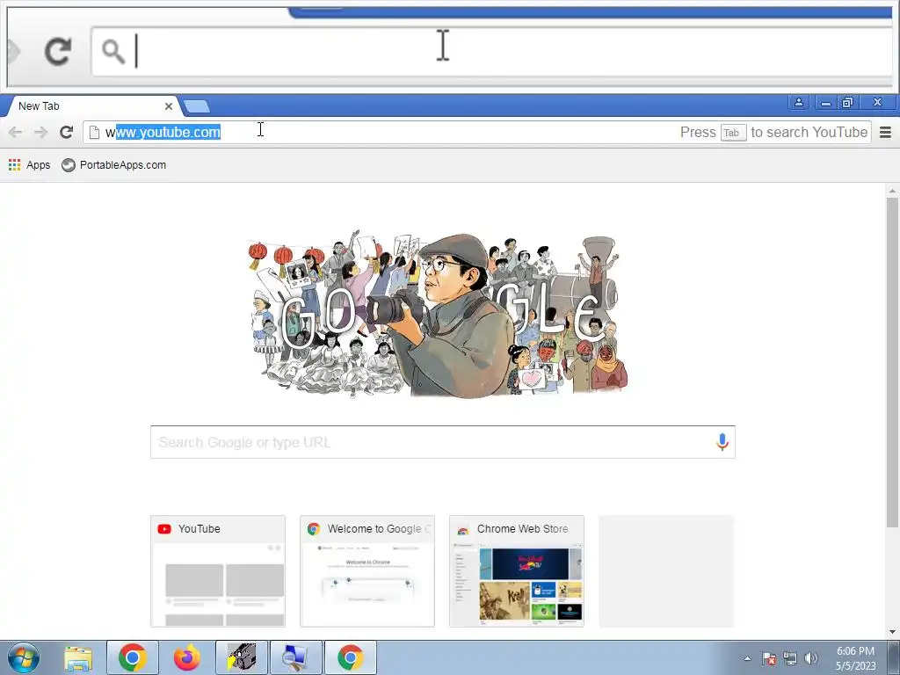Click the page icon in the address bar
The width and height of the screenshot is (900, 675).
tap(94, 133)
